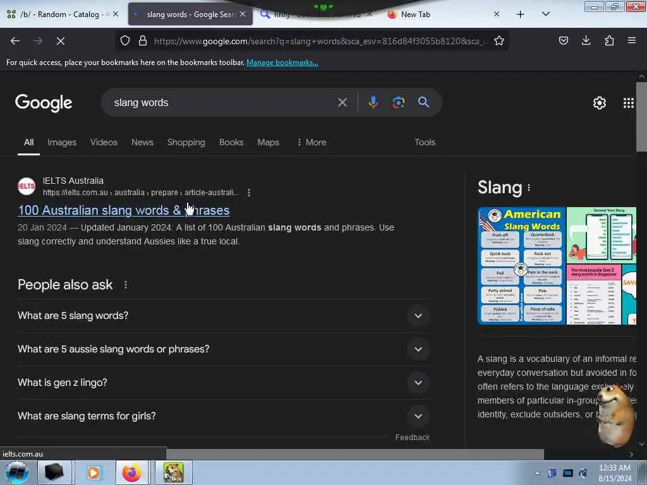Screen dimensions: 647x485
Task: Open tracking protection shield icon
Action: 125,41
